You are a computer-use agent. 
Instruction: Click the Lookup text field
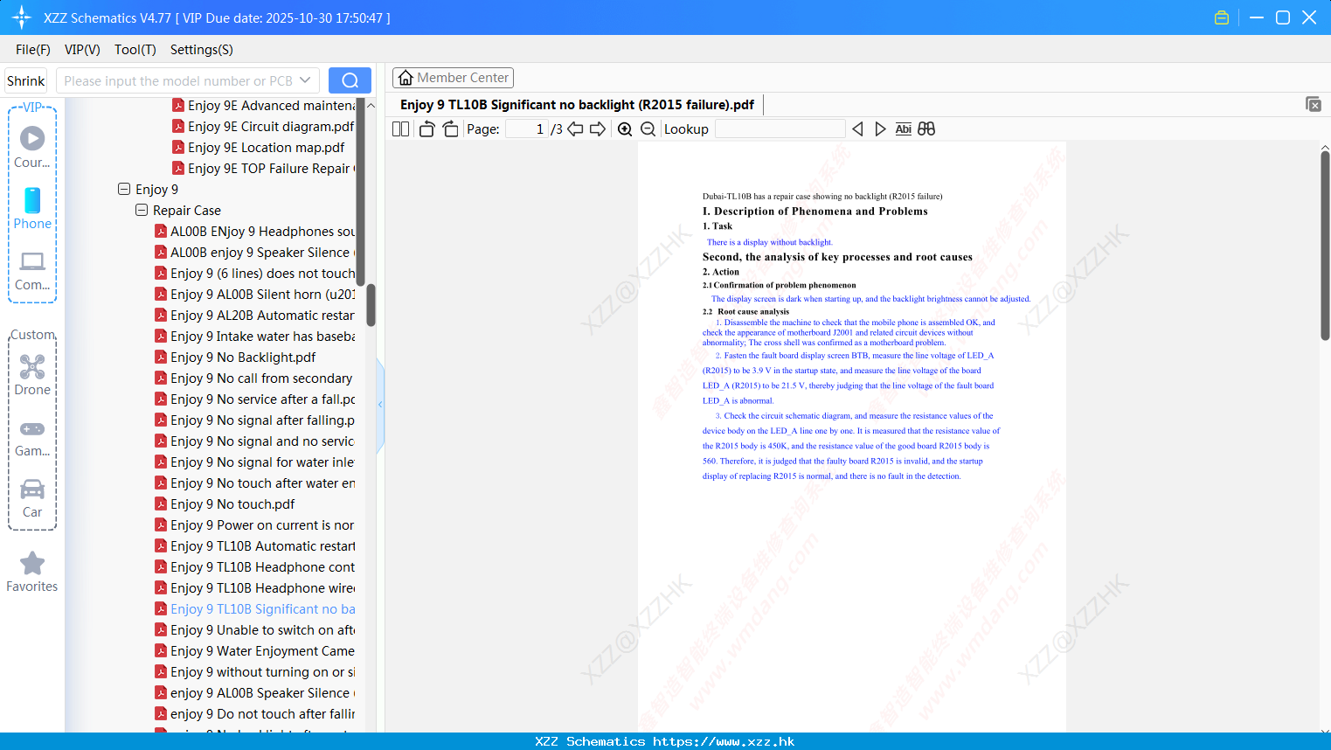coord(780,129)
